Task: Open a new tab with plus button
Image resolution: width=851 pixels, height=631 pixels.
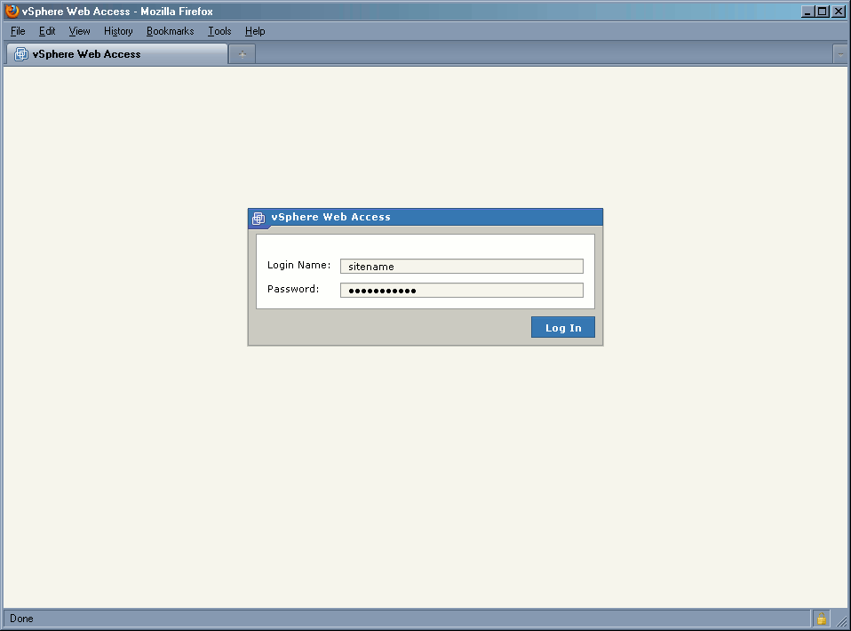Action: coord(242,54)
